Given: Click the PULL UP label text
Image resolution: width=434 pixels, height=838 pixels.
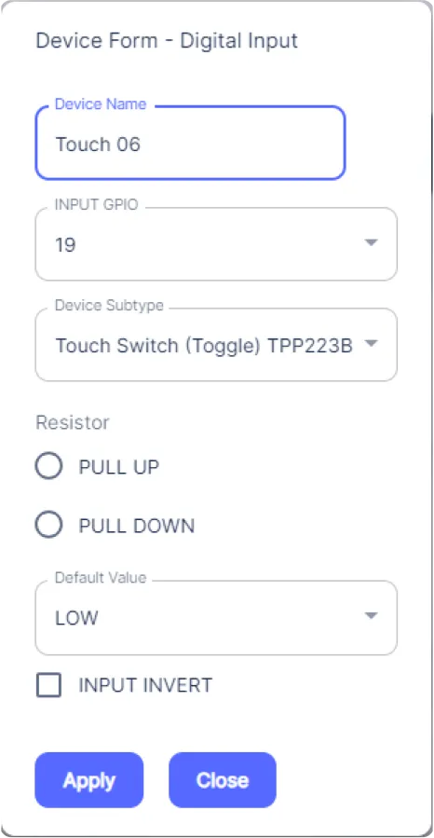Looking at the screenshot, I should point(119,467).
